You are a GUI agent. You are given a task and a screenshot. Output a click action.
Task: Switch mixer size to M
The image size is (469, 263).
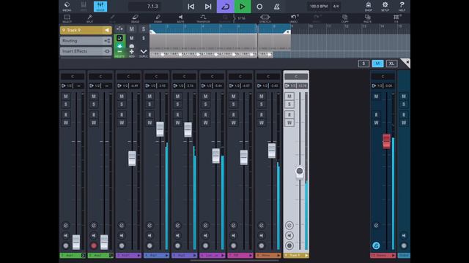[x=377, y=64]
